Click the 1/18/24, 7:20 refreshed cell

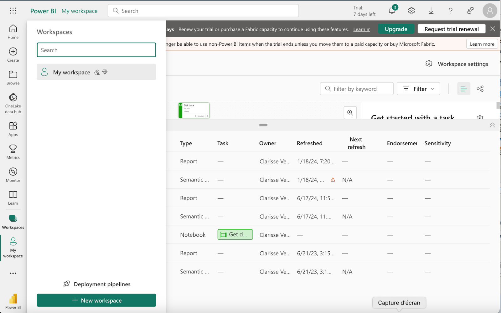click(x=316, y=162)
